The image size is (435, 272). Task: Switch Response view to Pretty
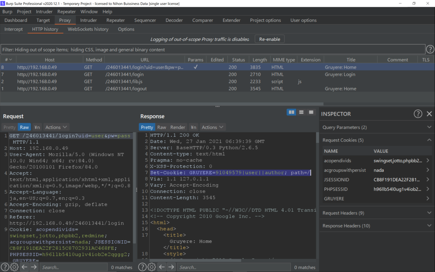[x=147, y=127]
